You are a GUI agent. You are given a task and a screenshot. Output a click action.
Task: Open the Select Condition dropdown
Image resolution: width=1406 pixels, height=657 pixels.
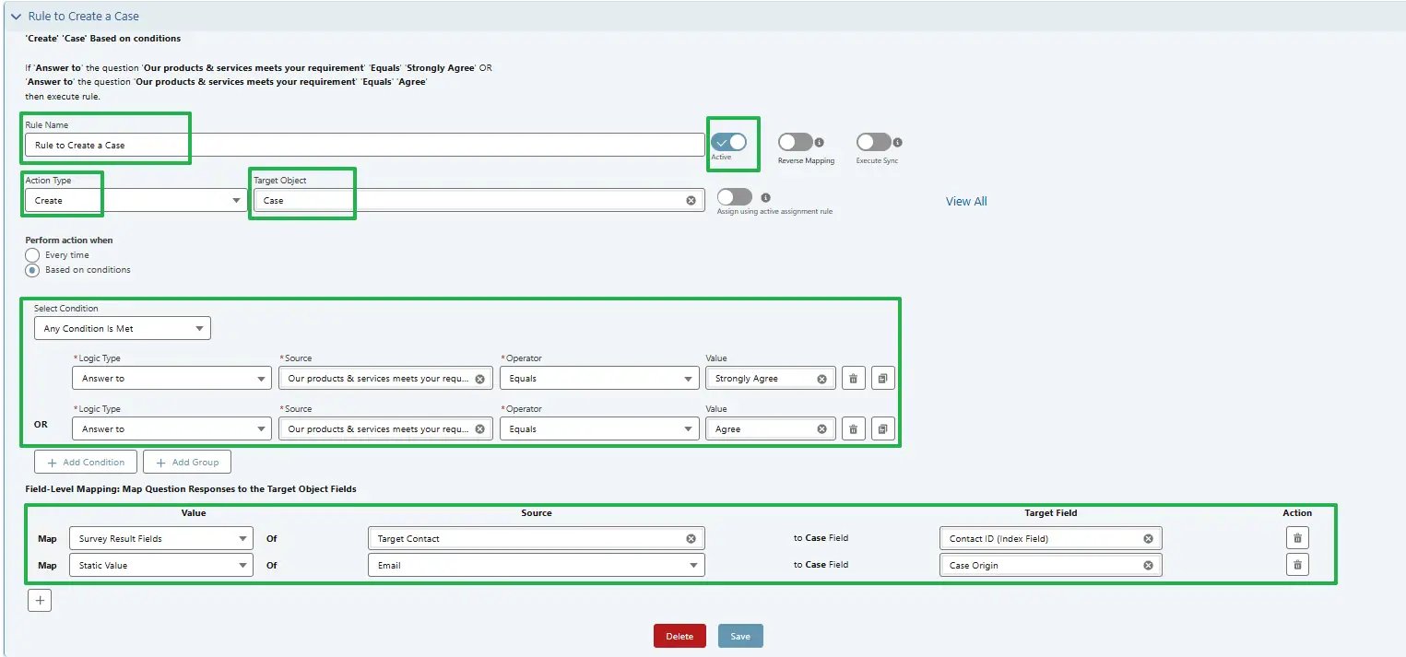point(123,328)
